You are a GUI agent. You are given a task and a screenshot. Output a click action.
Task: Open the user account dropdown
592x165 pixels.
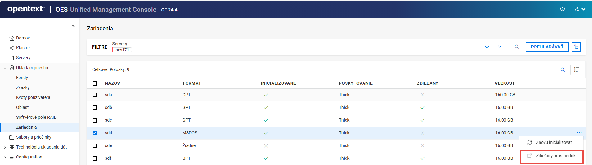click(580, 9)
